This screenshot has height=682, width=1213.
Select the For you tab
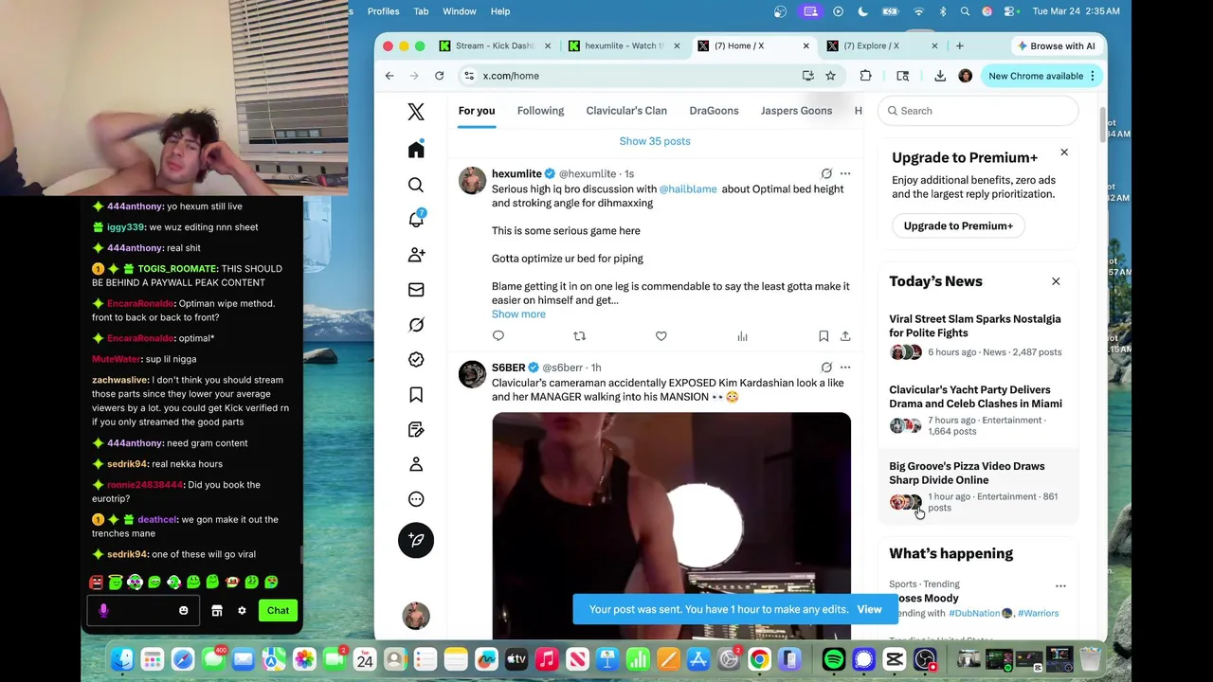[477, 111]
